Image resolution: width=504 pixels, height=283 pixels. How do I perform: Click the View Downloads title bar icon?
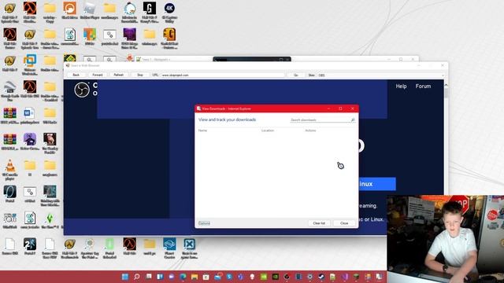click(x=198, y=108)
